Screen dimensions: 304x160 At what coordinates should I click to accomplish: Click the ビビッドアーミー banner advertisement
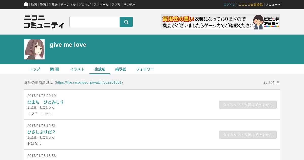(220, 22)
